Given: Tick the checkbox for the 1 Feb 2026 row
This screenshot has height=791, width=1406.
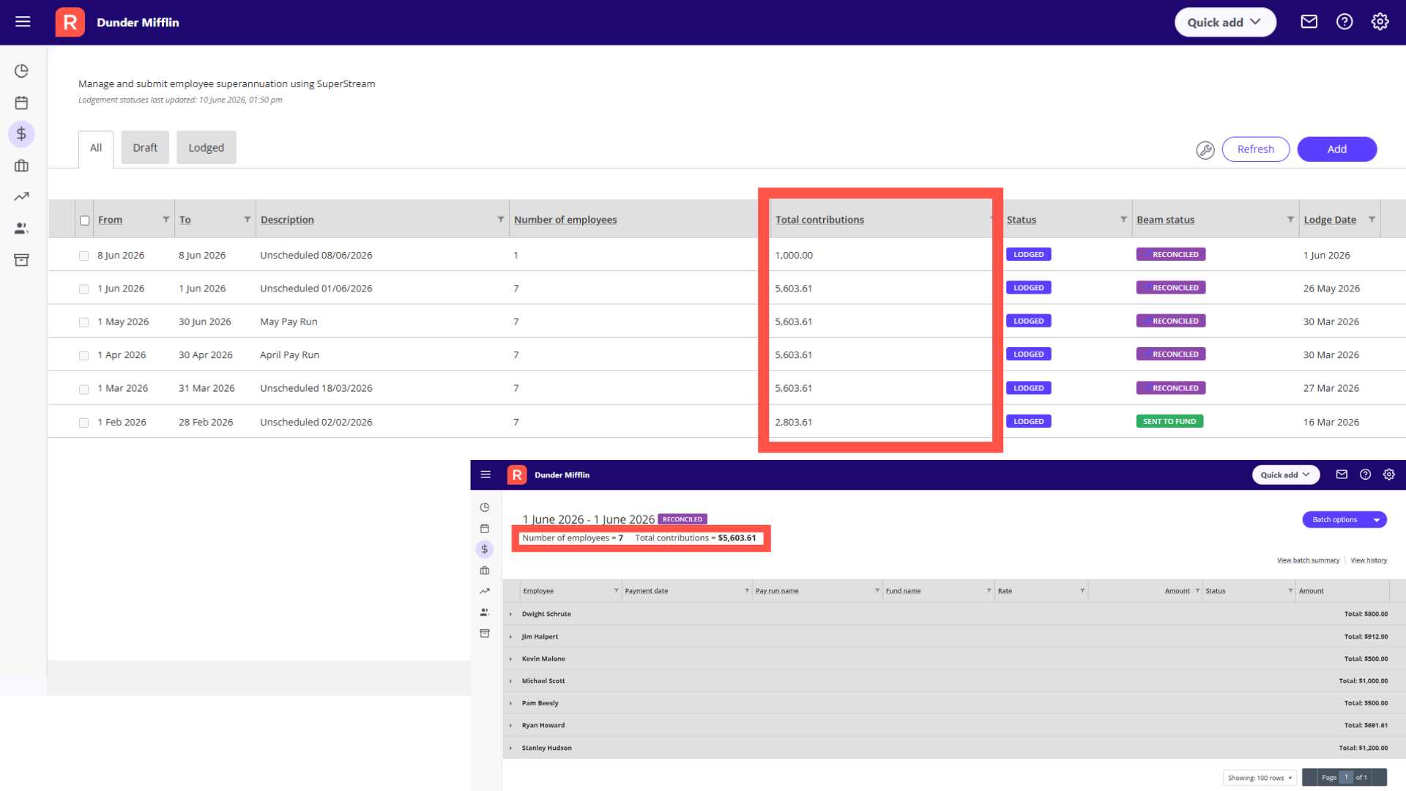Looking at the screenshot, I should click(x=83, y=423).
